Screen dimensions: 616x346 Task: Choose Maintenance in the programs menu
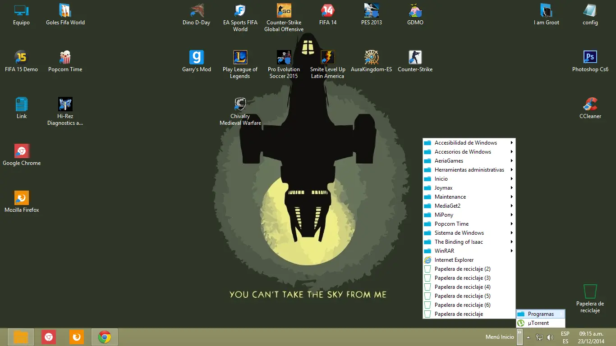coord(469,197)
